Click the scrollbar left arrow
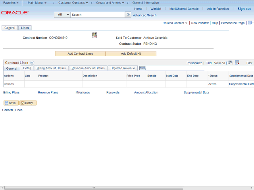The width and height of the screenshot is (254, 190). (2, 188)
